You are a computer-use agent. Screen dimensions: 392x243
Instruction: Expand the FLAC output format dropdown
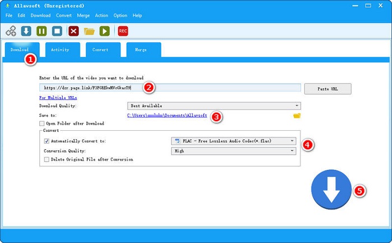pyautogui.click(x=234, y=141)
